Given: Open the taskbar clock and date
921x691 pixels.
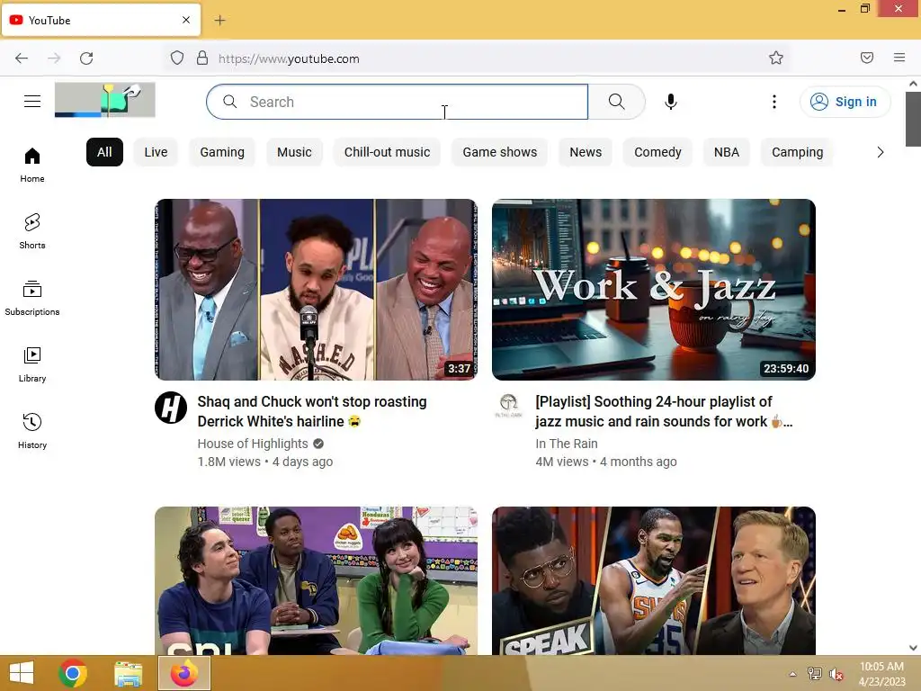Looking at the screenshot, I should pos(881,674).
